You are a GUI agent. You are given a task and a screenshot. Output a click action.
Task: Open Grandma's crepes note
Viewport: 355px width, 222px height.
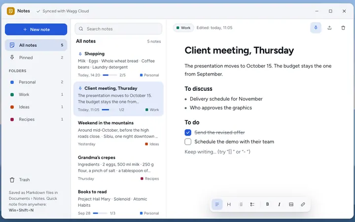(x=118, y=168)
